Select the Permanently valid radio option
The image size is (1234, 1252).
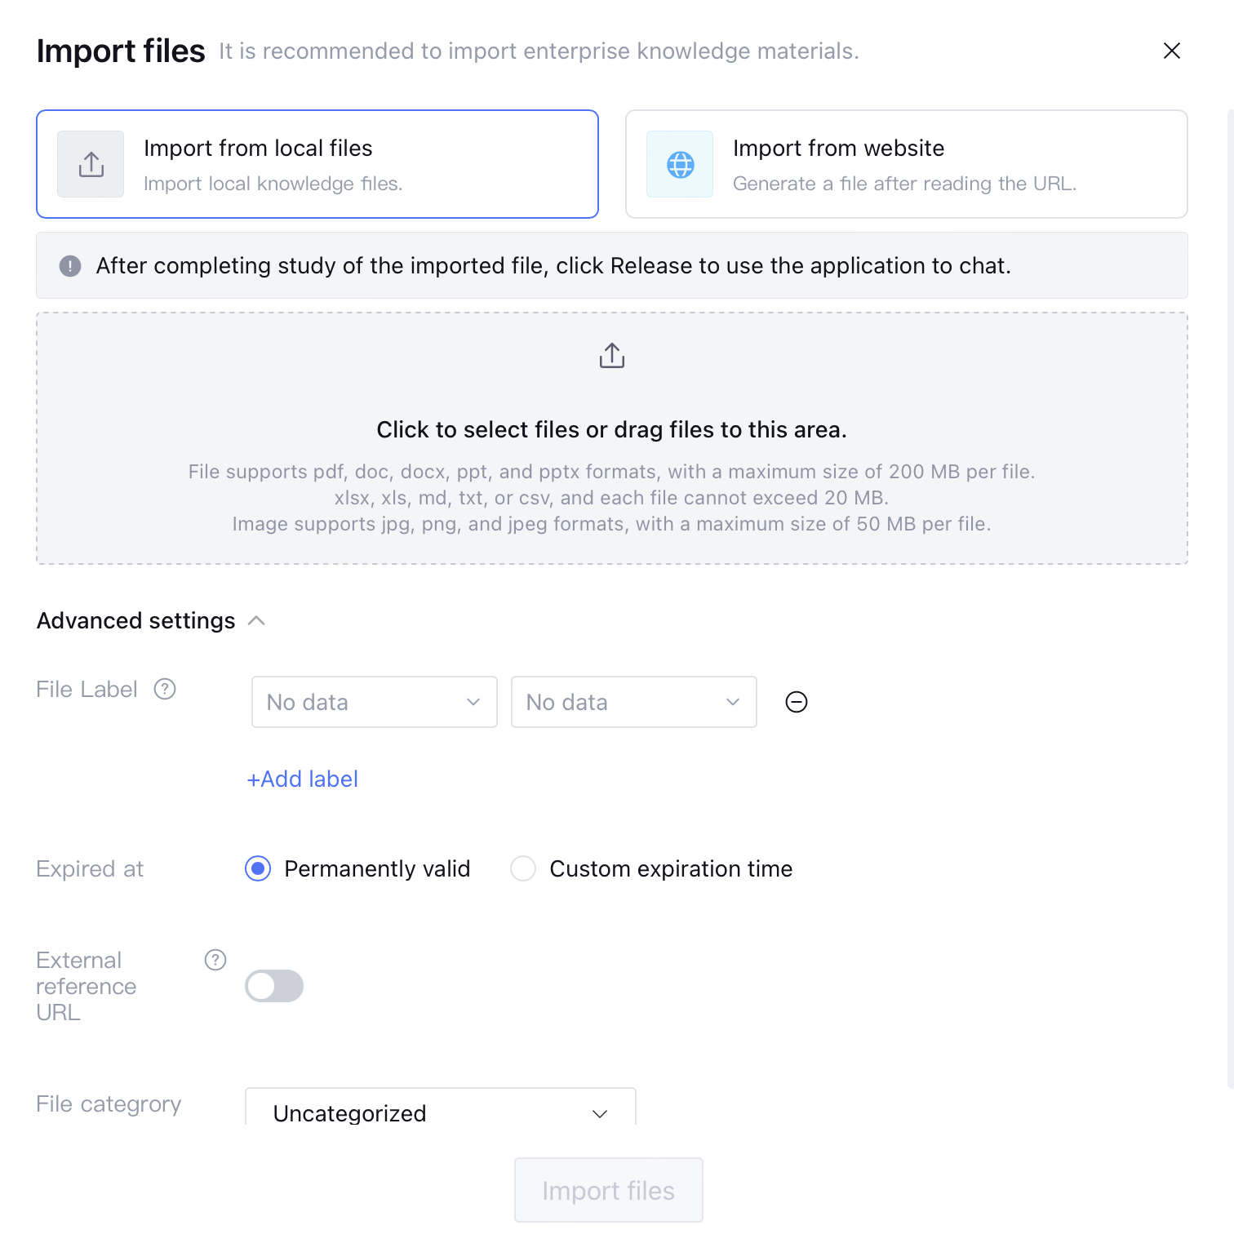tap(258, 868)
